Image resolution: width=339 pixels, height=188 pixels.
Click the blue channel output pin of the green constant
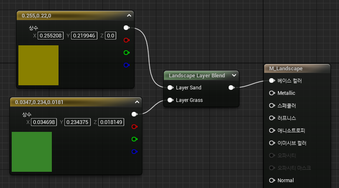point(135,152)
